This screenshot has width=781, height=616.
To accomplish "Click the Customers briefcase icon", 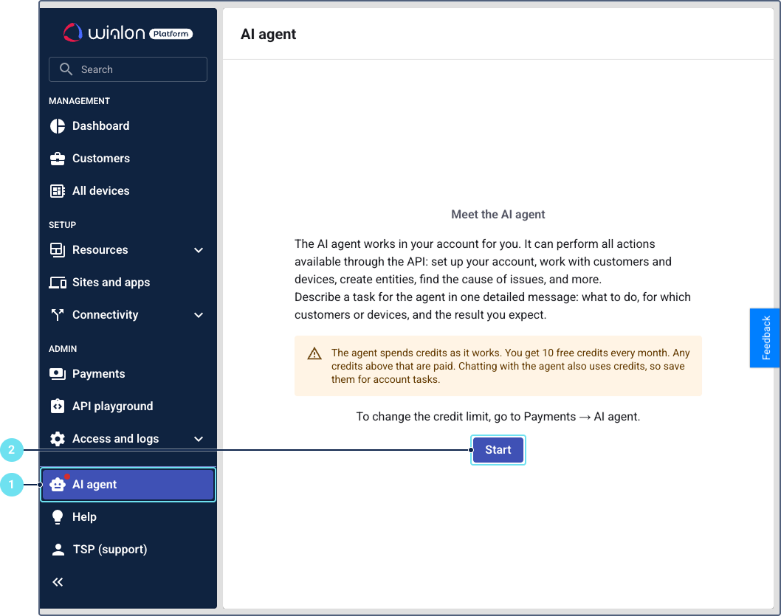I will [58, 158].
